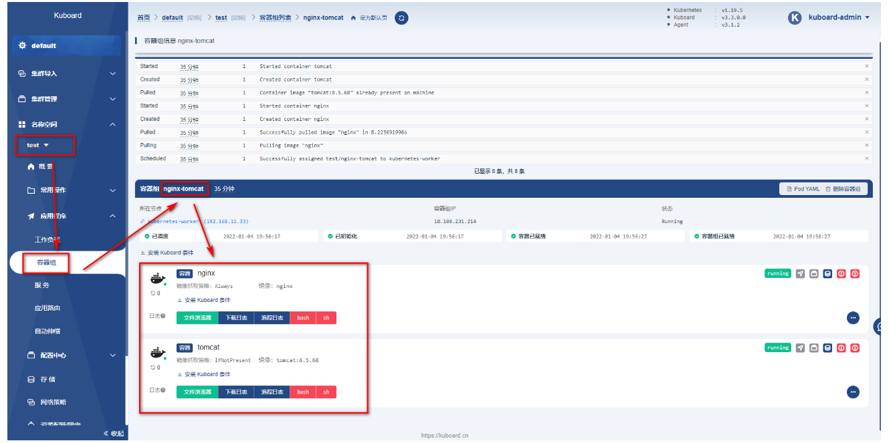Click the second red warning icon for nginx
Viewport: 889px width, 443px height.
(855, 274)
